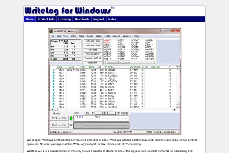
Task: Click the diamond icon for row 1148
Action: click(53, 104)
